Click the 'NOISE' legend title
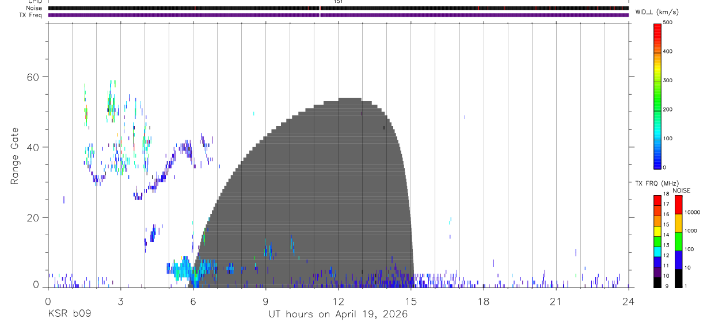707x326 pixels. 682,190
